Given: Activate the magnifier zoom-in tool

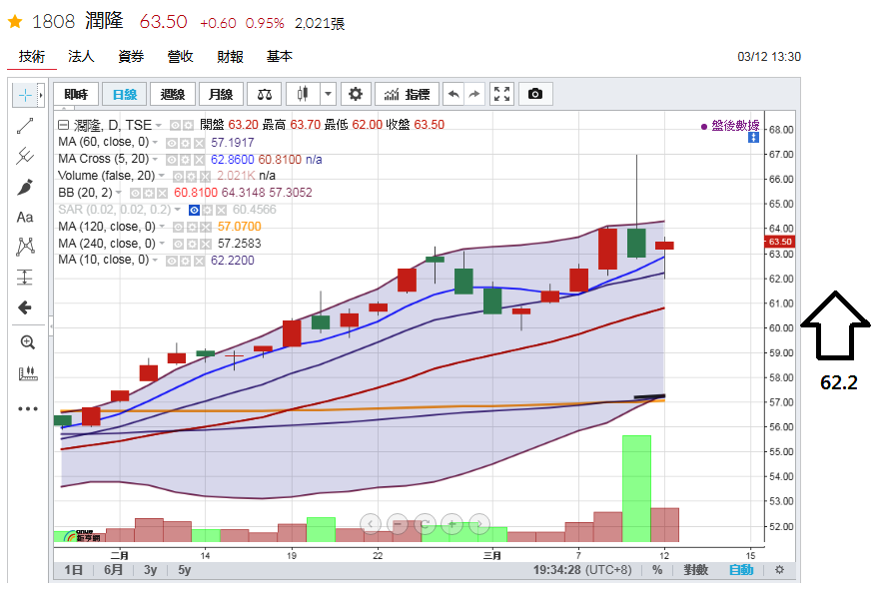Looking at the screenshot, I should pyautogui.click(x=28, y=342).
